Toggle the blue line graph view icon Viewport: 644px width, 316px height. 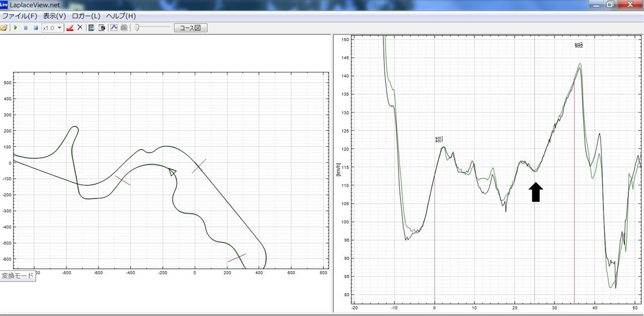pyautogui.click(x=114, y=28)
